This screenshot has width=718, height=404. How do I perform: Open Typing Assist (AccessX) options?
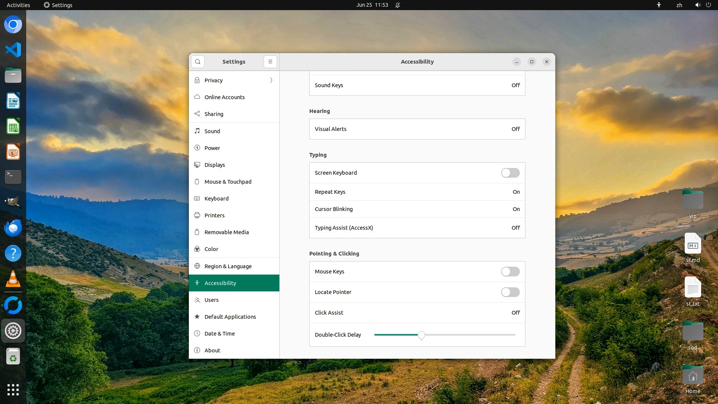pos(417,228)
